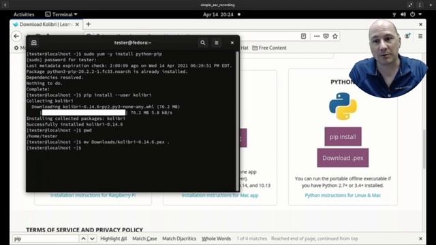Screen dimensions: 436x245
Task: Toggle reader view icon in address bar
Action: click(303, 36)
